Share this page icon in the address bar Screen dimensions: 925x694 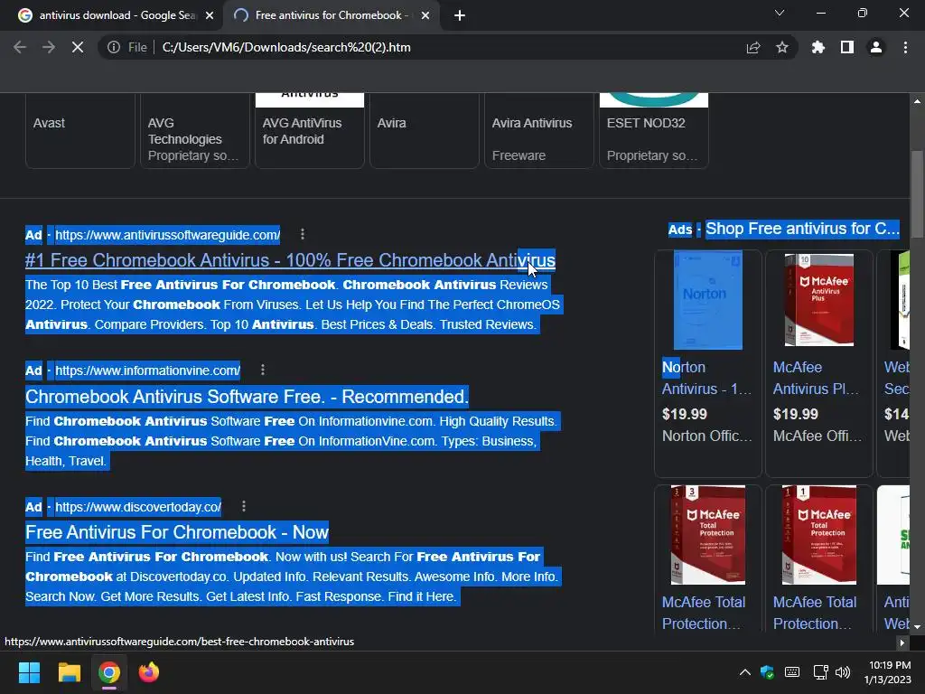(752, 47)
